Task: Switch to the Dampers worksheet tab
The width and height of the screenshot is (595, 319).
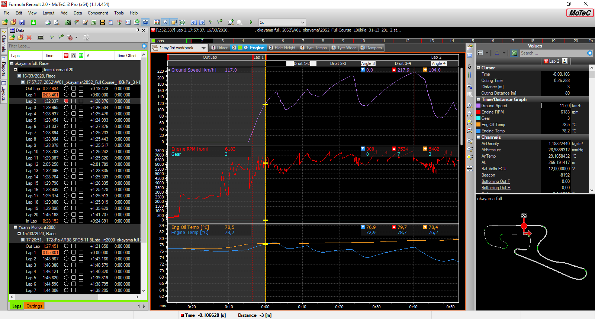Action: (371, 48)
